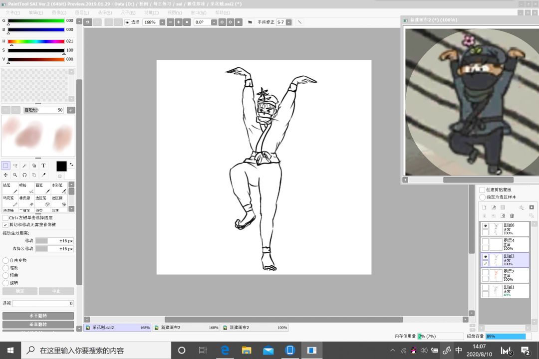
Task: Swap foreground and background colors
Action: pos(71,165)
